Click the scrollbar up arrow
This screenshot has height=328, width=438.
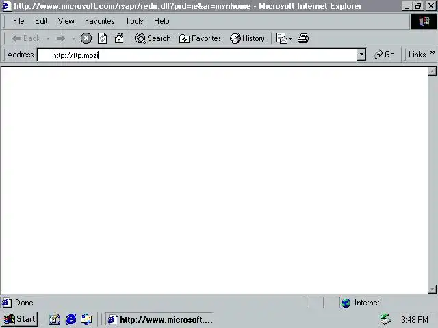(x=432, y=71)
